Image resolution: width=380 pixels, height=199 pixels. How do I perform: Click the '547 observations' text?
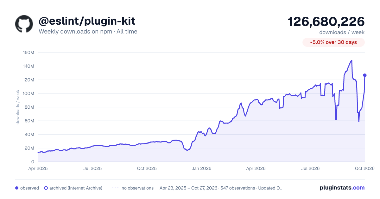(237, 188)
